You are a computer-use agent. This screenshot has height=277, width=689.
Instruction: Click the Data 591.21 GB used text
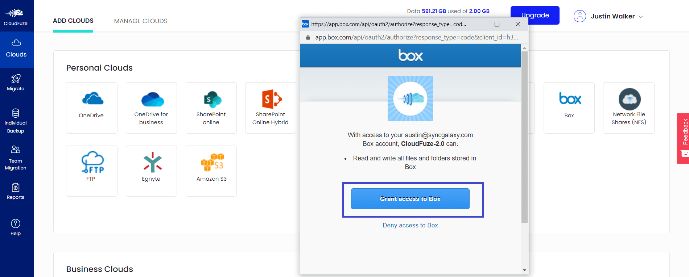coord(448,11)
